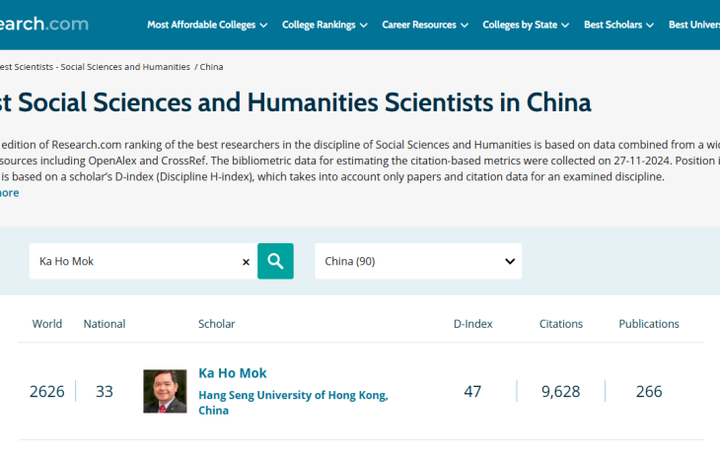The height and width of the screenshot is (453, 720).
Task: Click the teal search magnifier button
Action: (275, 261)
